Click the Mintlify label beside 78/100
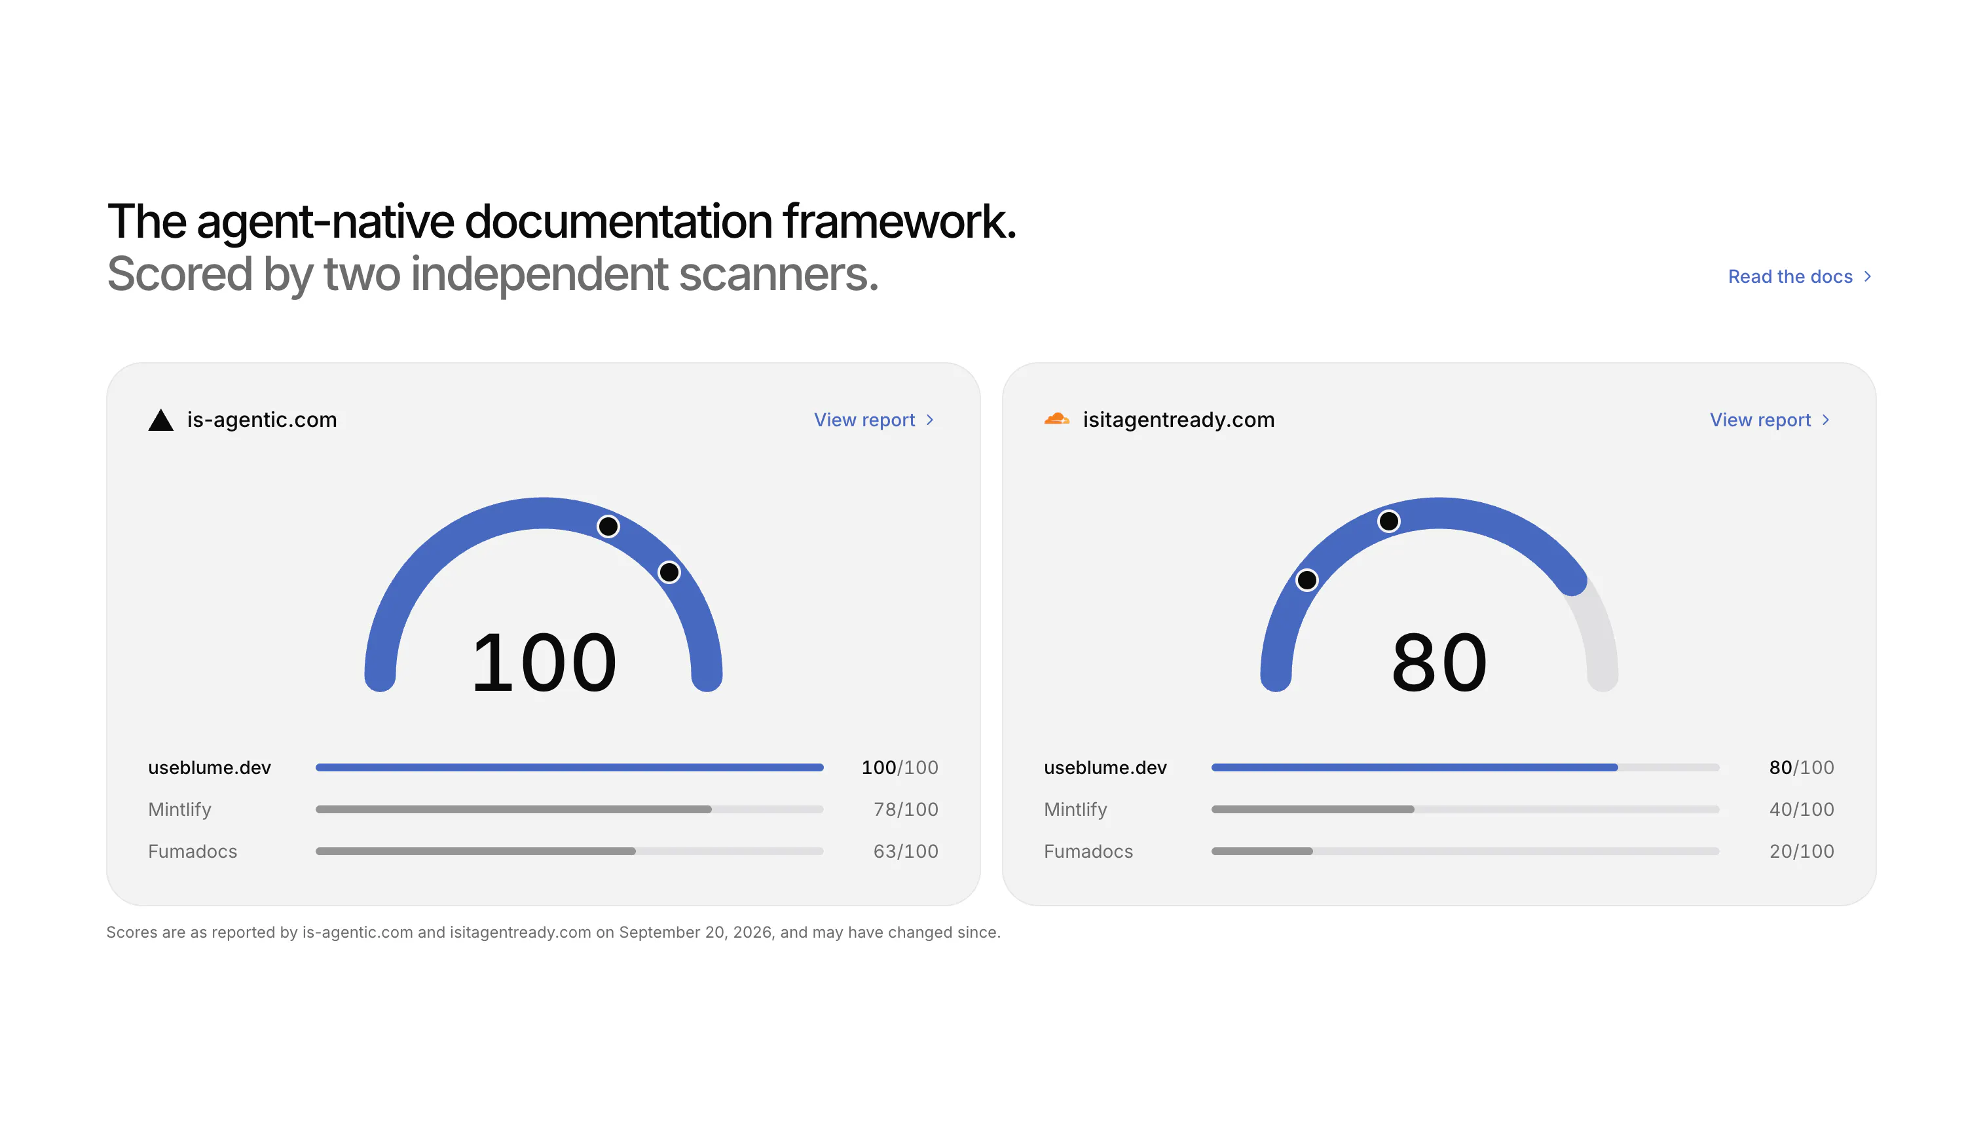This screenshot has width=1983, height=1142. click(x=179, y=809)
